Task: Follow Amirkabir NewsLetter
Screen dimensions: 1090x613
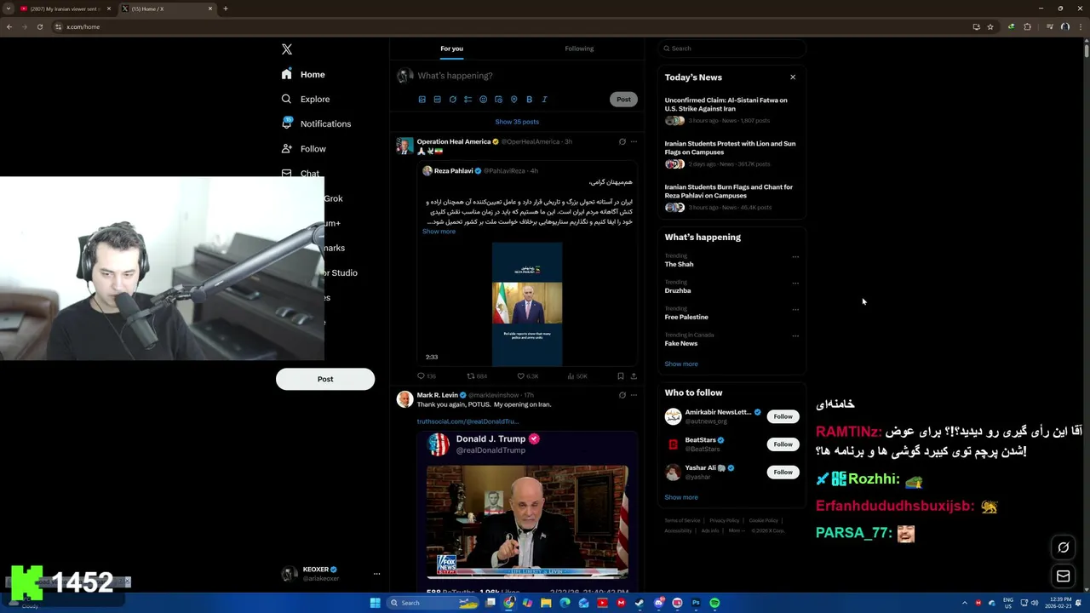Action: pos(783,416)
